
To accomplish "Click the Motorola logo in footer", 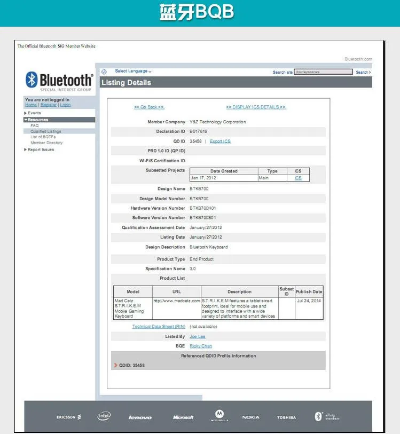I will [x=219, y=415].
